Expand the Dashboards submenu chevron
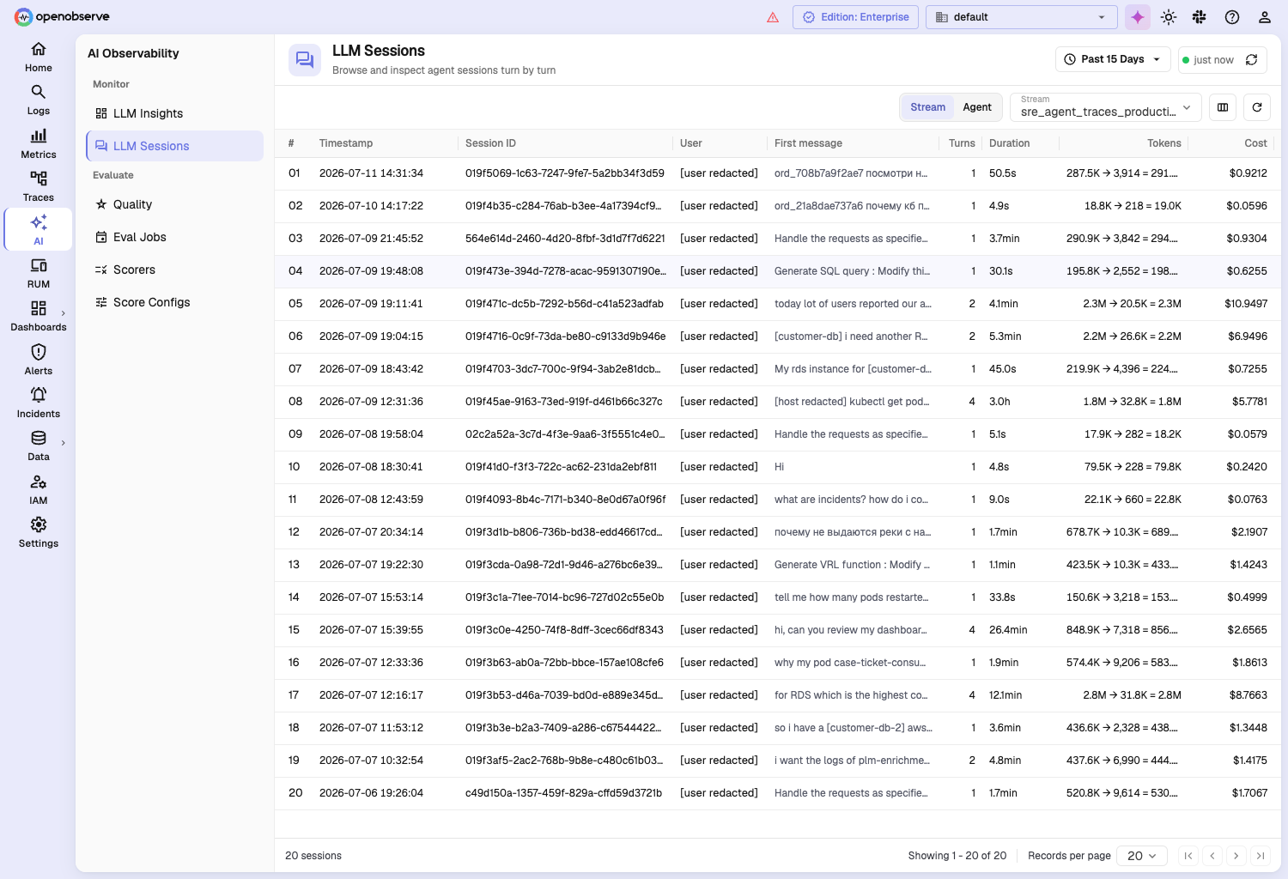This screenshot has width=1288, height=879. click(x=64, y=313)
